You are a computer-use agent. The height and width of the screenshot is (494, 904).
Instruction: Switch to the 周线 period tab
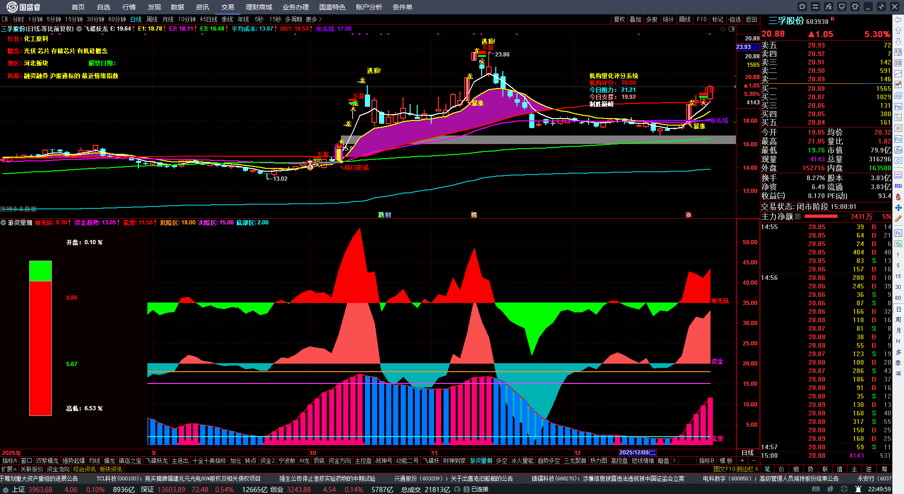tap(152, 19)
